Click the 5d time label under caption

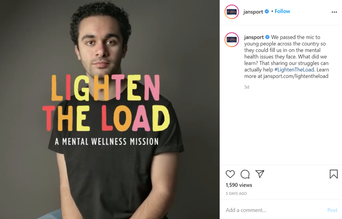[x=246, y=87]
